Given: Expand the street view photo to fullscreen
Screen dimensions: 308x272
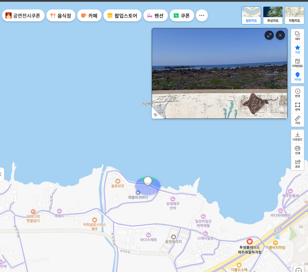Looking at the screenshot, I should click(x=269, y=35).
